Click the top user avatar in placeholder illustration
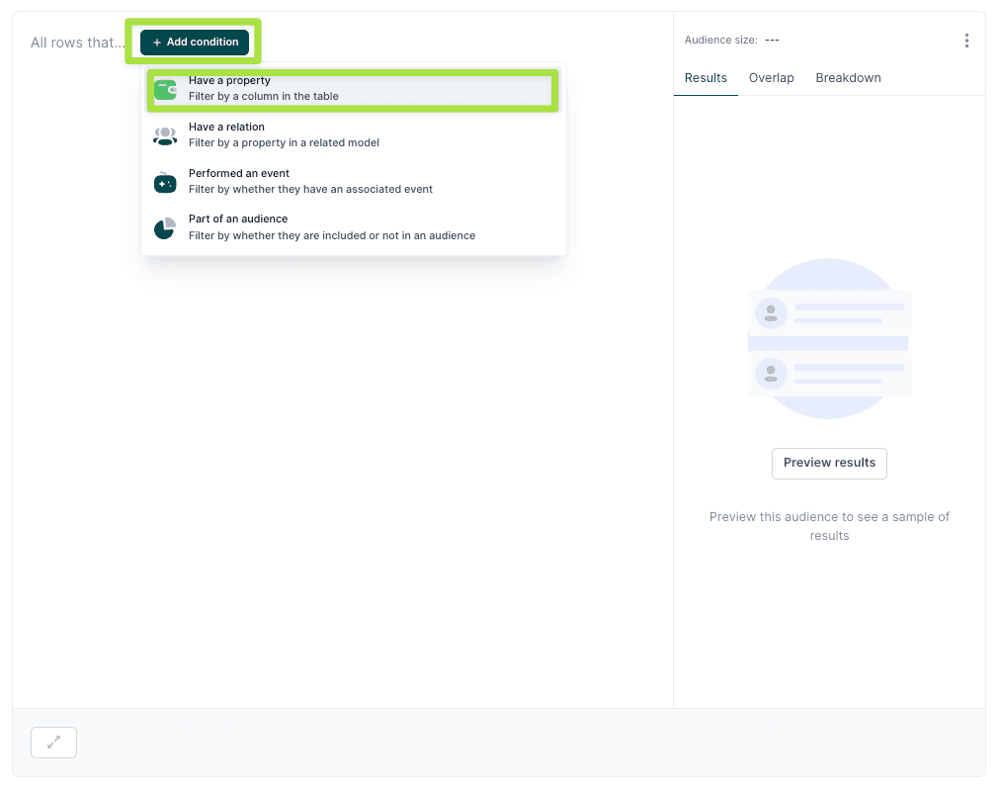 point(771,313)
